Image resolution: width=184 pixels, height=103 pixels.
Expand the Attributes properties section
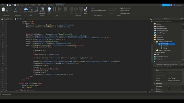tap(155, 92)
